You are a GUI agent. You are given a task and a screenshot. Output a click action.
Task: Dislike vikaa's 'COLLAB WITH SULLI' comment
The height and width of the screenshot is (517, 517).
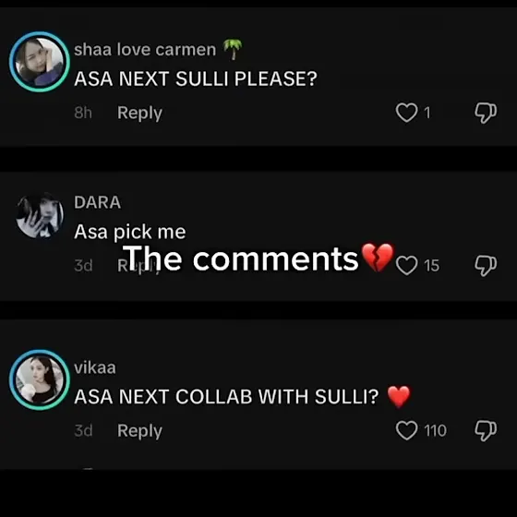tap(486, 430)
